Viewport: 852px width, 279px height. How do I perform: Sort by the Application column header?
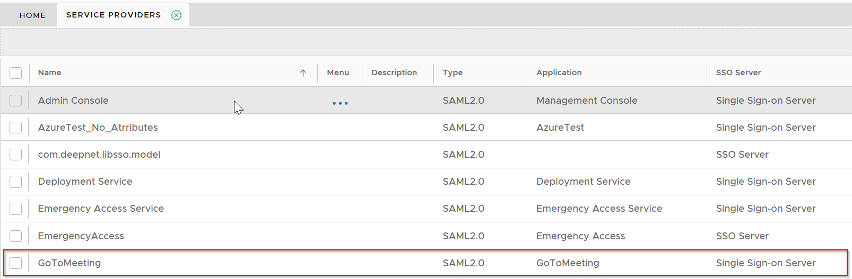point(559,73)
